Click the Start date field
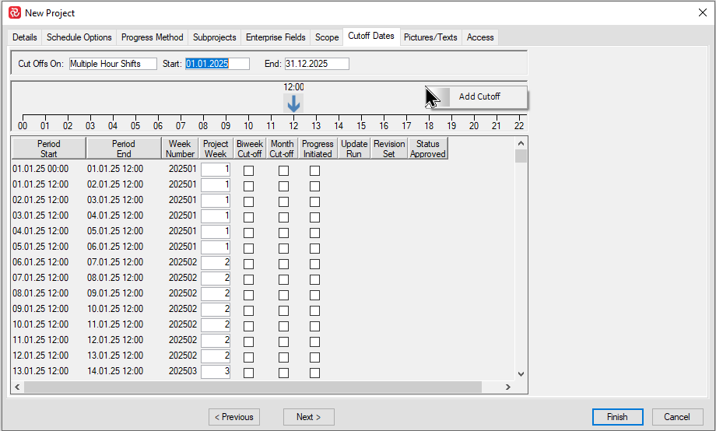Viewport: 716px width, 431px height. (x=217, y=64)
